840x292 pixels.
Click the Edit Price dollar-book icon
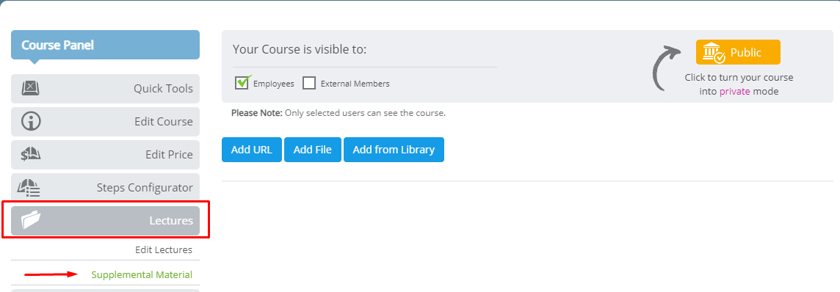coord(31,155)
